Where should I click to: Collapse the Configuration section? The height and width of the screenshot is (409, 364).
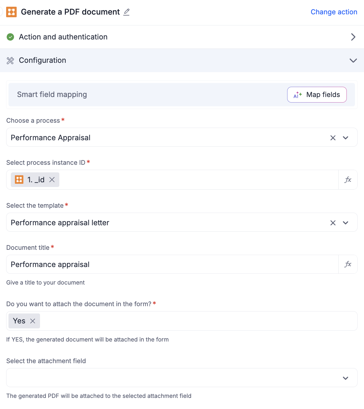pyautogui.click(x=353, y=60)
